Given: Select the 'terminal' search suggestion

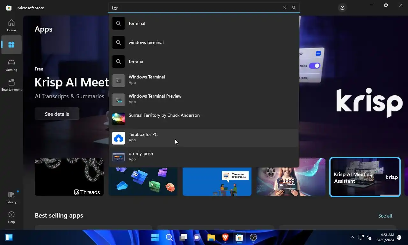Looking at the screenshot, I should click(x=204, y=23).
